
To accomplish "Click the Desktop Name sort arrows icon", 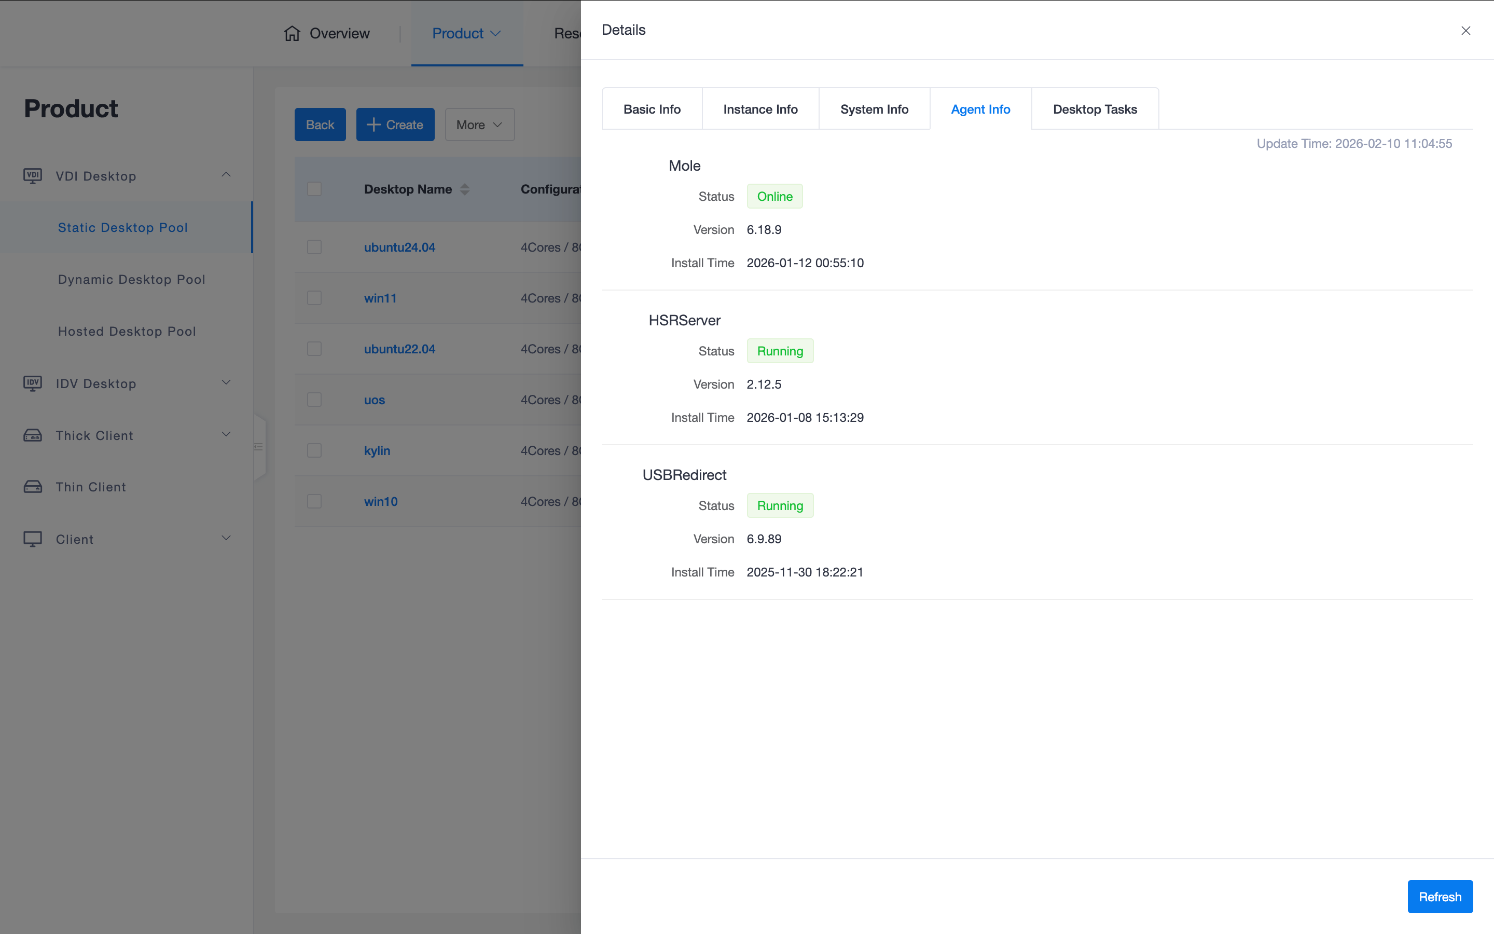I will (x=465, y=189).
